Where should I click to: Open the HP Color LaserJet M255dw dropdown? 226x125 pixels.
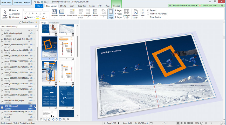(x=183, y=5)
